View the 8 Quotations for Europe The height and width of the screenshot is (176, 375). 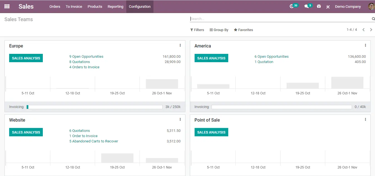click(79, 62)
